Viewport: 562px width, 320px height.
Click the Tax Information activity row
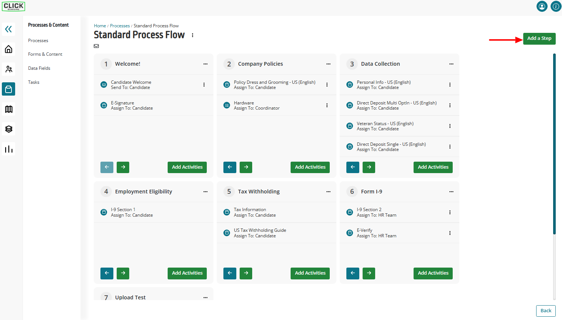click(277, 212)
